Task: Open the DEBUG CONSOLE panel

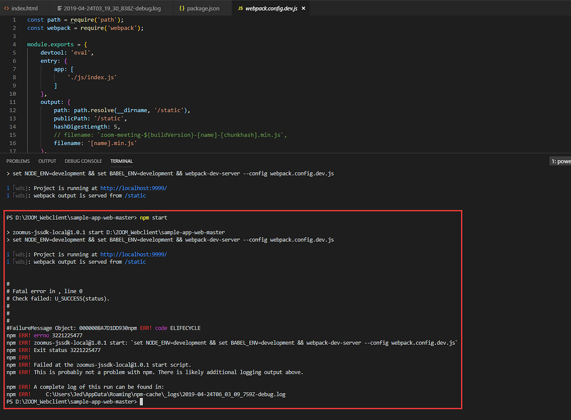Action: (x=83, y=161)
